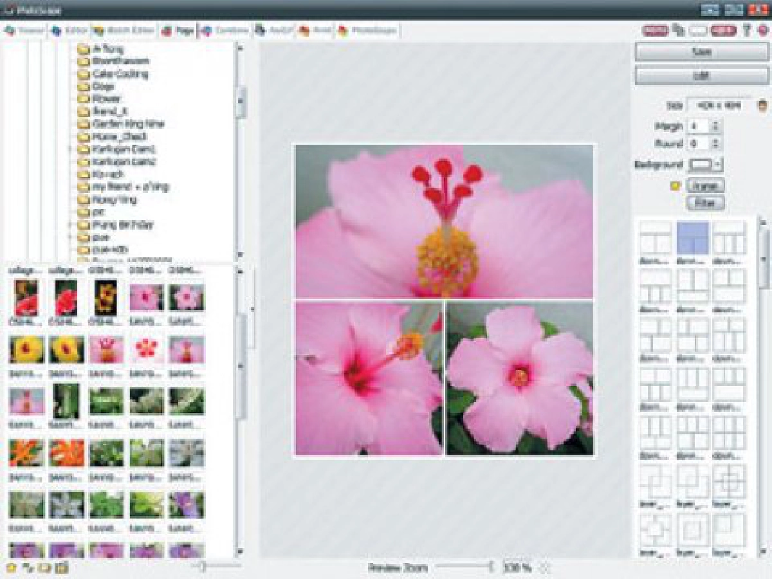The width and height of the screenshot is (772, 579).
Task: Click the Filter button
Action: (705, 203)
